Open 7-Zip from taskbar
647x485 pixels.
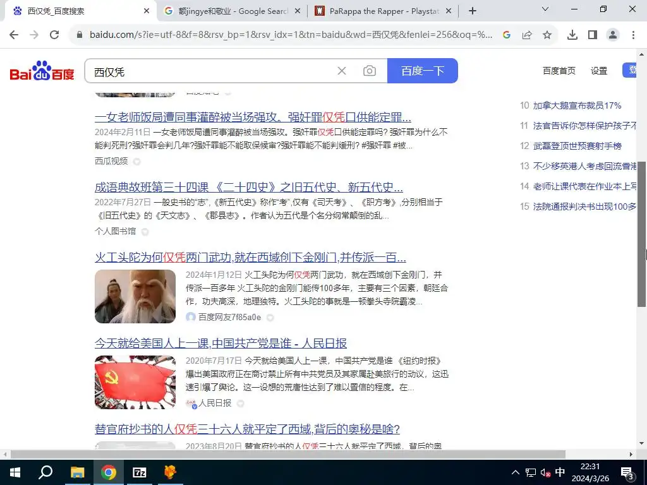click(140, 472)
